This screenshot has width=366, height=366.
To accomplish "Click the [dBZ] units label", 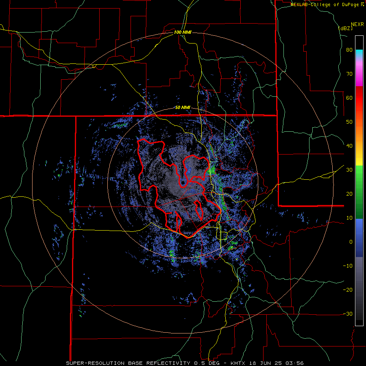I will point(345,28).
